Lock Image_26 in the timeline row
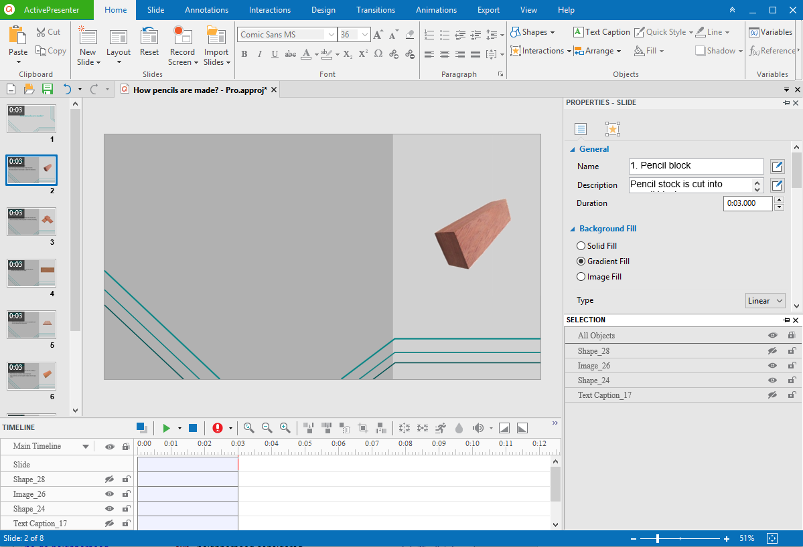Screen dimensions: 803x547 126,494
